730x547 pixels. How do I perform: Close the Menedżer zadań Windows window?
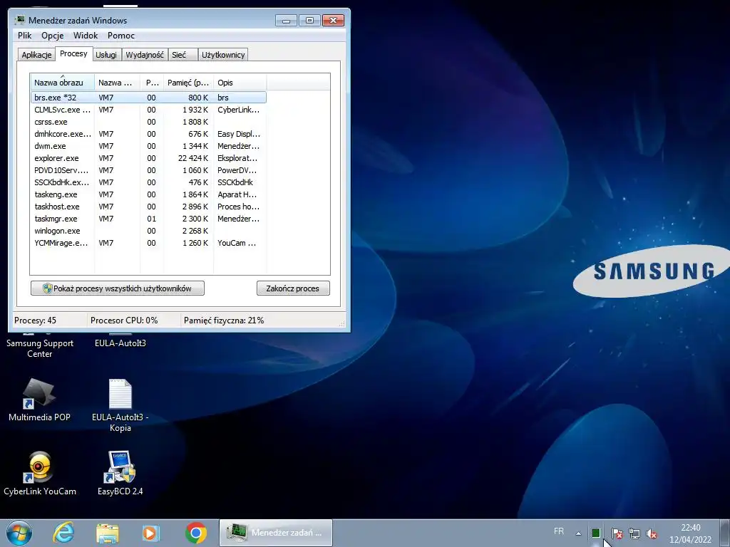(x=334, y=20)
